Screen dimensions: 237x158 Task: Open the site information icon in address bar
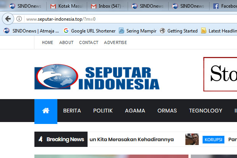tap(19, 19)
